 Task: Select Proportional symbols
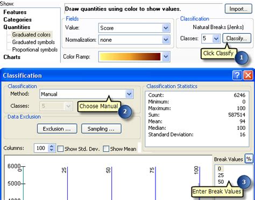pos(35,49)
